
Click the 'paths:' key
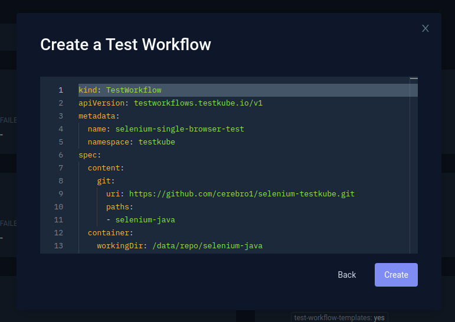coord(120,207)
